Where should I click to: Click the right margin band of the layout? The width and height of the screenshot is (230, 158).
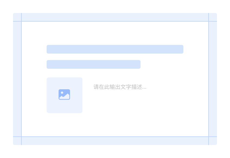213,79
